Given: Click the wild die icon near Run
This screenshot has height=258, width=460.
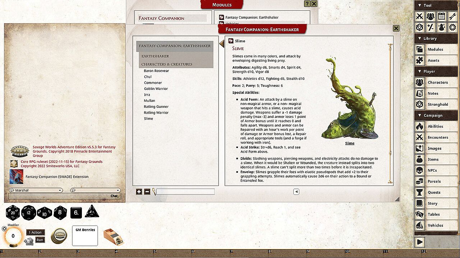Looking at the screenshot, I should (29, 241).
